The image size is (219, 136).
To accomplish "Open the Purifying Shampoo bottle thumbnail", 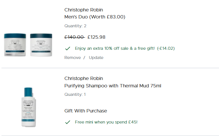I will coord(28,107).
